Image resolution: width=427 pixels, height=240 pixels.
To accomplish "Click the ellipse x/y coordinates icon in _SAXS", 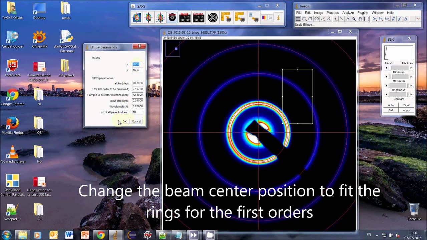I will tap(160, 17).
